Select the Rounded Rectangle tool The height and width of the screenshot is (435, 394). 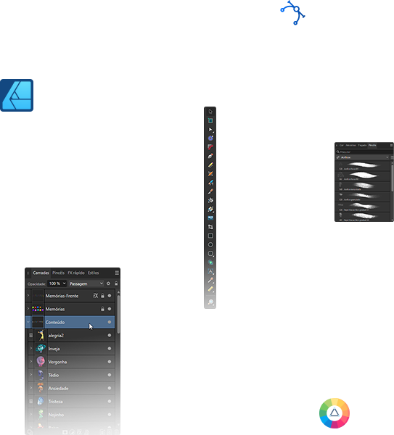click(210, 254)
